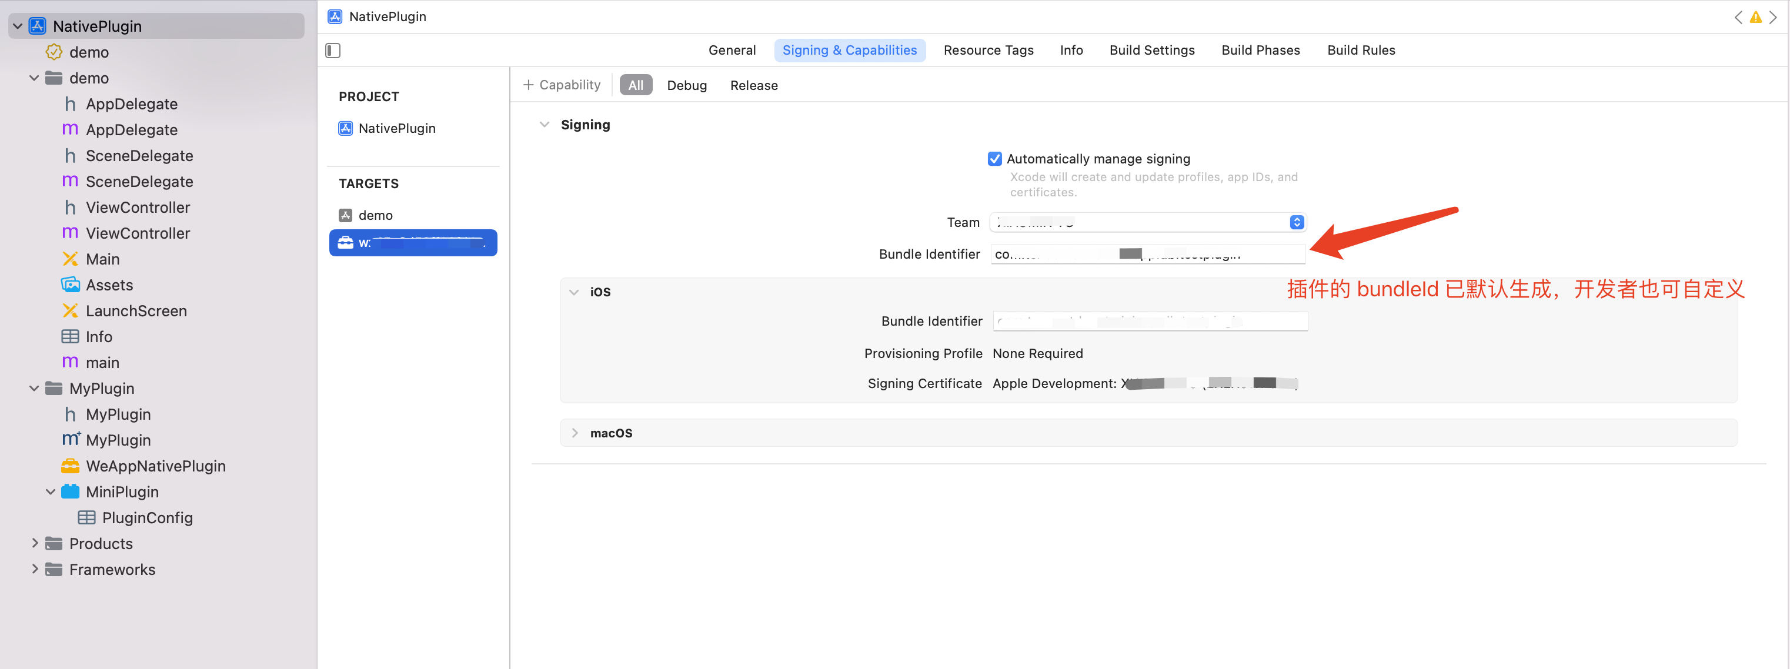Open the Build Rules tab
Image resolution: width=1790 pixels, height=669 pixels.
(1361, 50)
